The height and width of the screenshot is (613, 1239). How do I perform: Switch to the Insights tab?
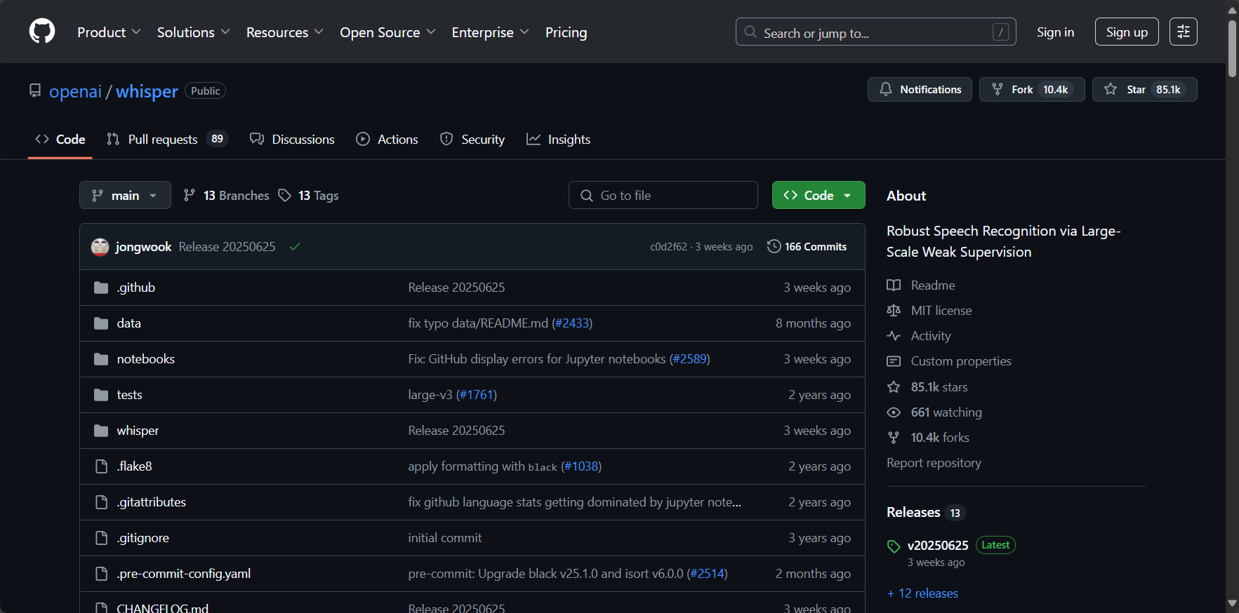tap(559, 139)
